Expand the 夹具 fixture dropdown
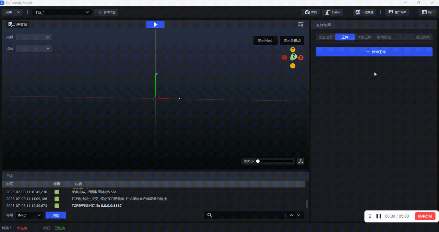 (34, 37)
